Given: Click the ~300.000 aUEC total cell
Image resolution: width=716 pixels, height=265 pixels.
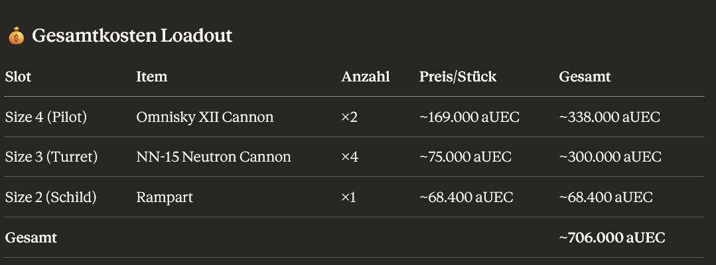Looking at the screenshot, I should 610,157.
